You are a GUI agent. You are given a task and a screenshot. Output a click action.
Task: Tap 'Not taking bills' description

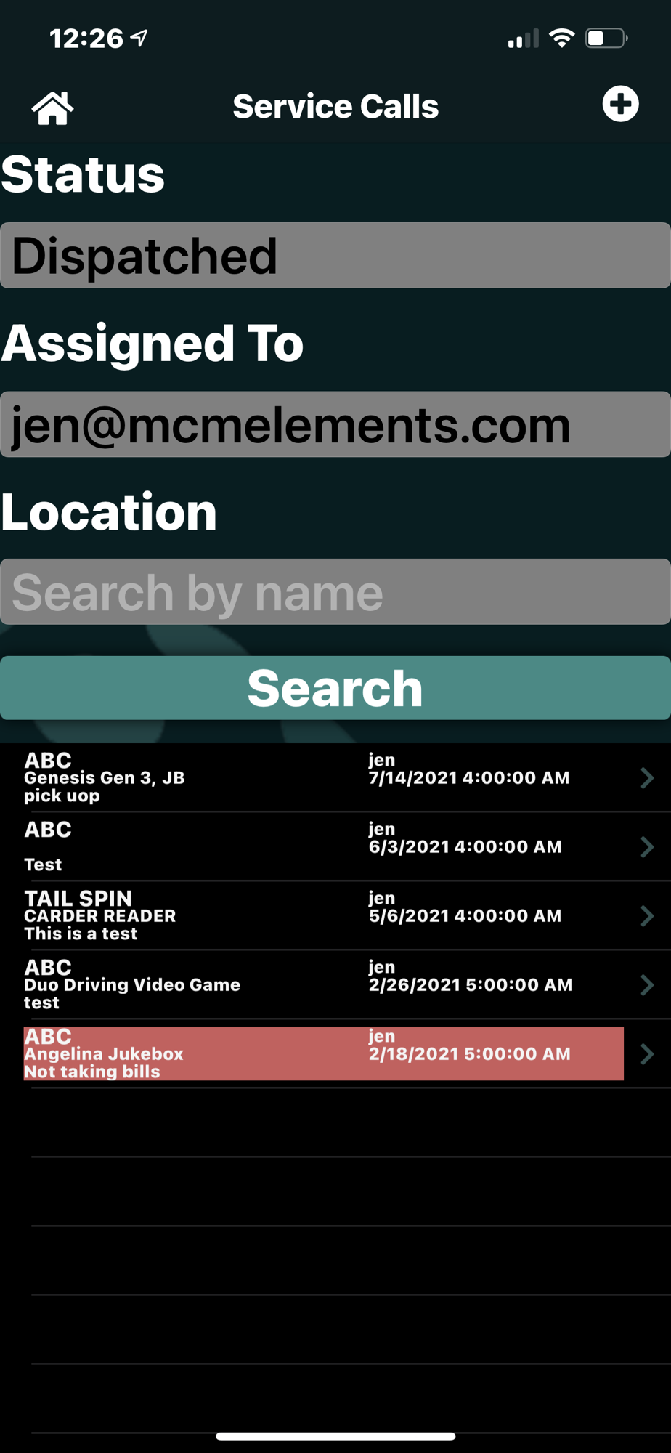[x=92, y=1072]
